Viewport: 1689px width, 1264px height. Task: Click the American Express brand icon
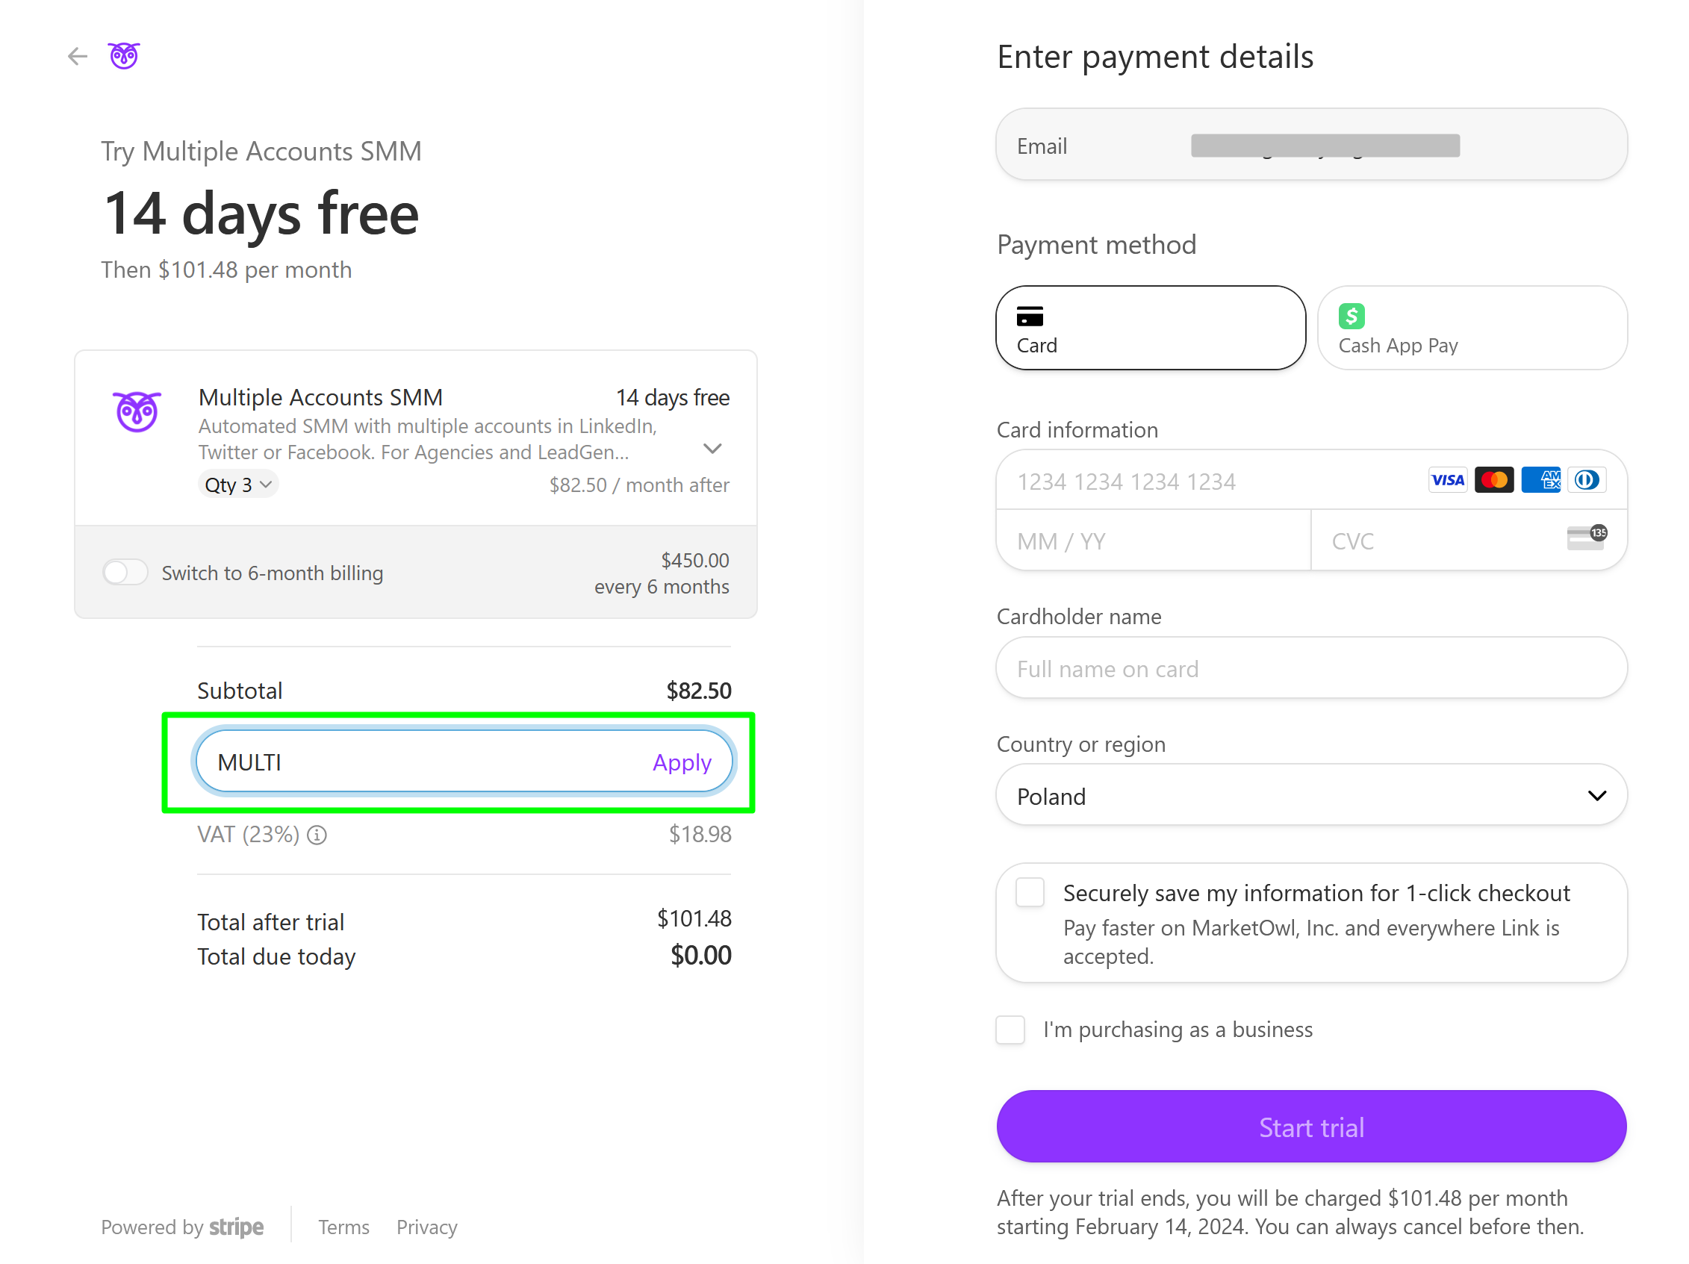tap(1540, 480)
